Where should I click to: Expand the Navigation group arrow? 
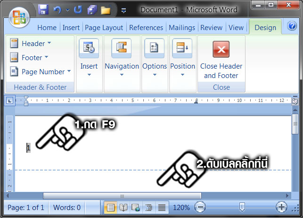click(122, 75)
